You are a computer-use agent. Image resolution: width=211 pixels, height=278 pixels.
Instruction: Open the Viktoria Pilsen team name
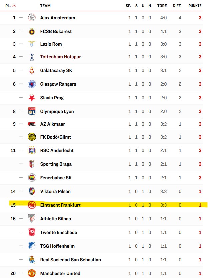tap(55, 191)
